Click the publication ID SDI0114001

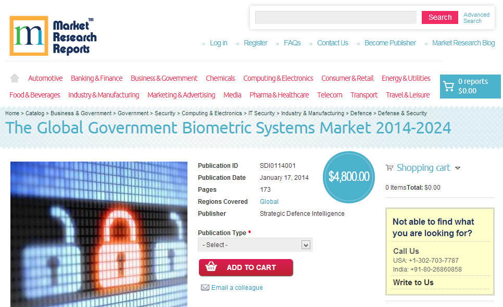pyautogui.click(x=278, y=165)
